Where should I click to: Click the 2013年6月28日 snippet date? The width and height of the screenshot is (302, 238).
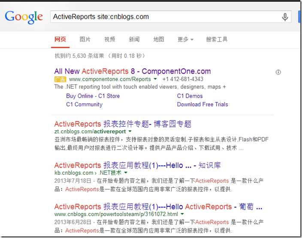[72, 222]
